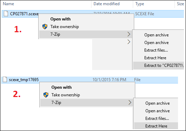Image resolution: width=186 pixels, height=131 pixels.
Task: Choose Open with in the upper context menu
Action: click(x=60, y=19)
